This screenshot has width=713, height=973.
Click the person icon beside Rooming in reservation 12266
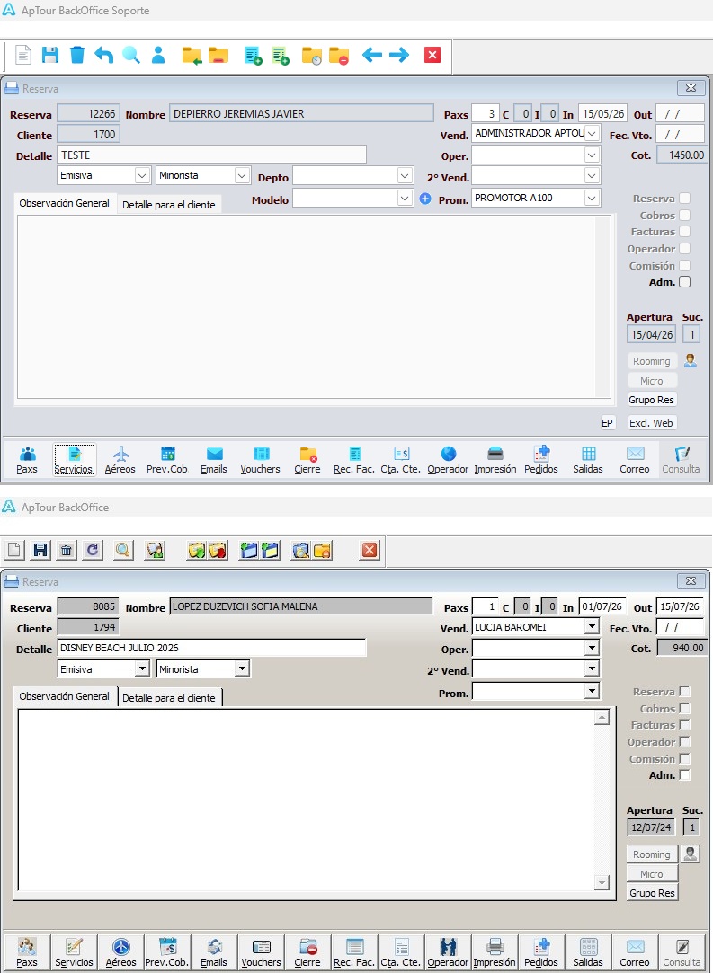[690, 360]
